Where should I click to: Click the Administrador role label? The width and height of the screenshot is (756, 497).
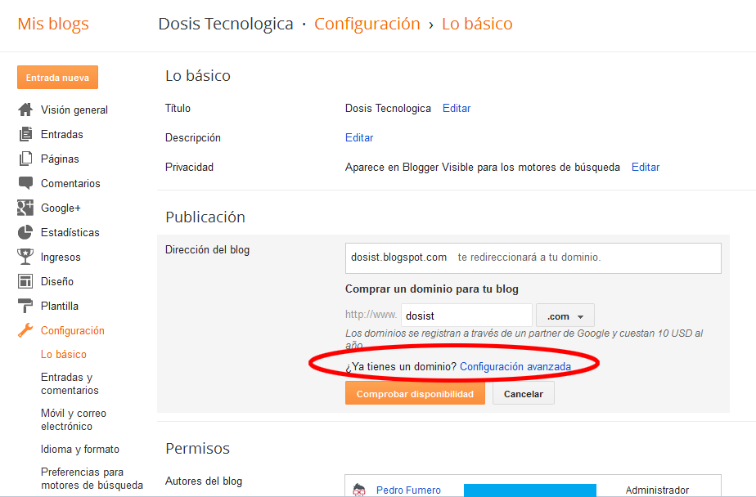tap(657, 490)
